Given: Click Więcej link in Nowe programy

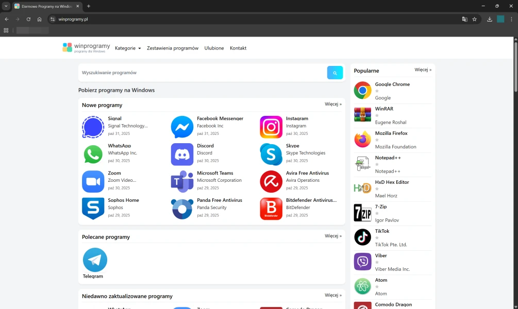Looking at the screenshot, I should pyautogui.click(x=333, y=104).
